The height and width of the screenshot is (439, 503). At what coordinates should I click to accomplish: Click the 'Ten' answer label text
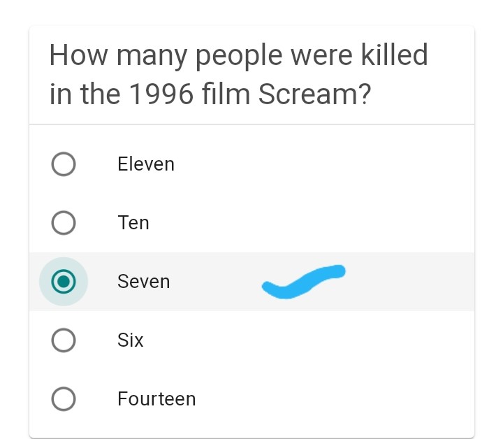(133, 223)
